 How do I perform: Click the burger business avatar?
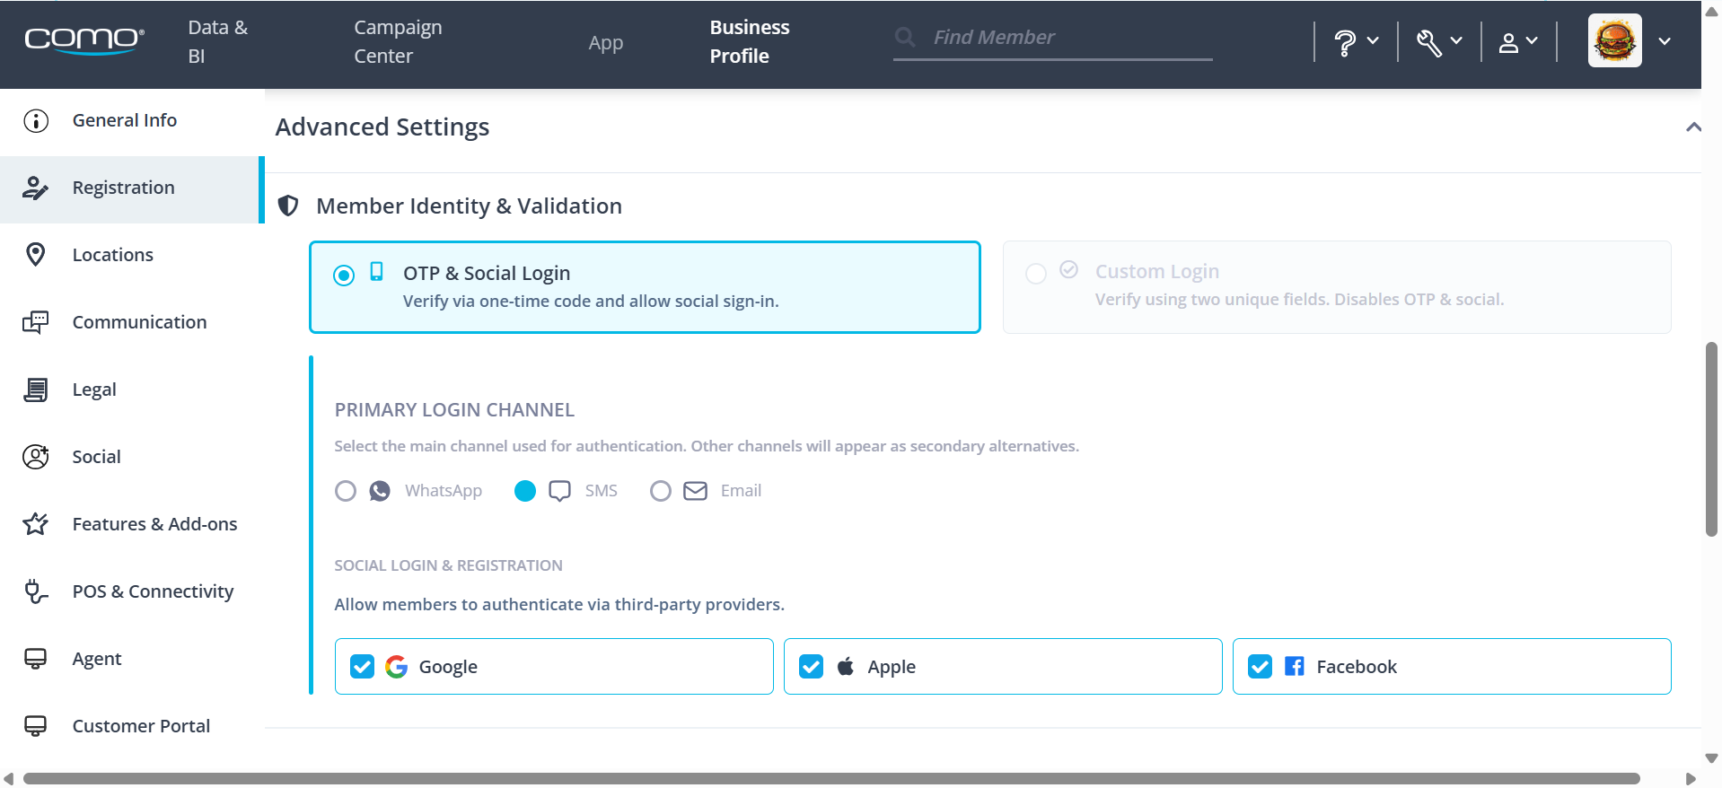pyautogui.click(x=1614, y=40)
